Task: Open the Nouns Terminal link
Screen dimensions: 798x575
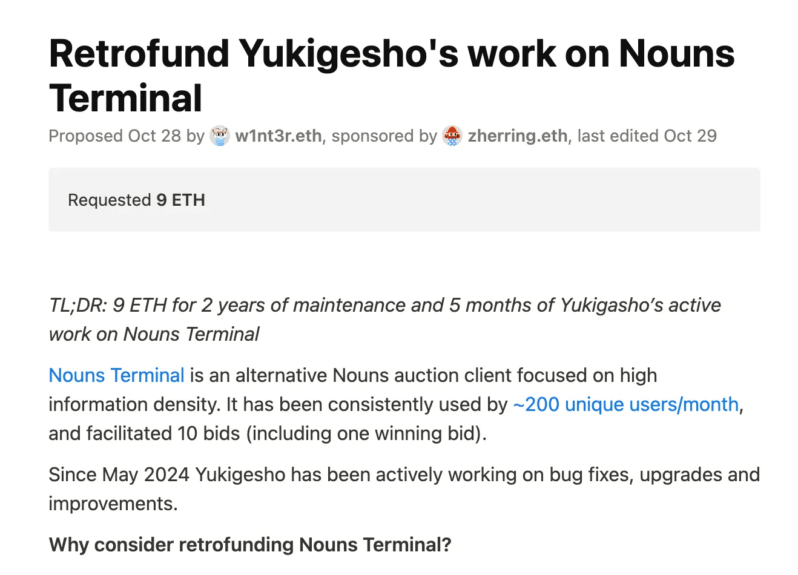Action: 116,375
